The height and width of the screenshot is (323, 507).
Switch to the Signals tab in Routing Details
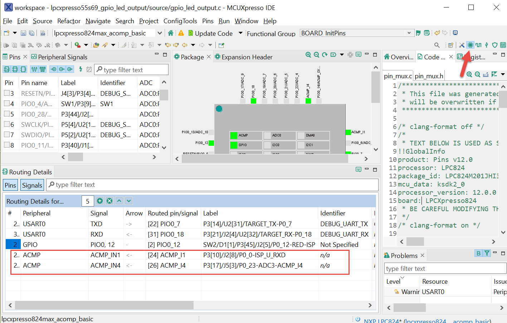(x=32, y=185)
